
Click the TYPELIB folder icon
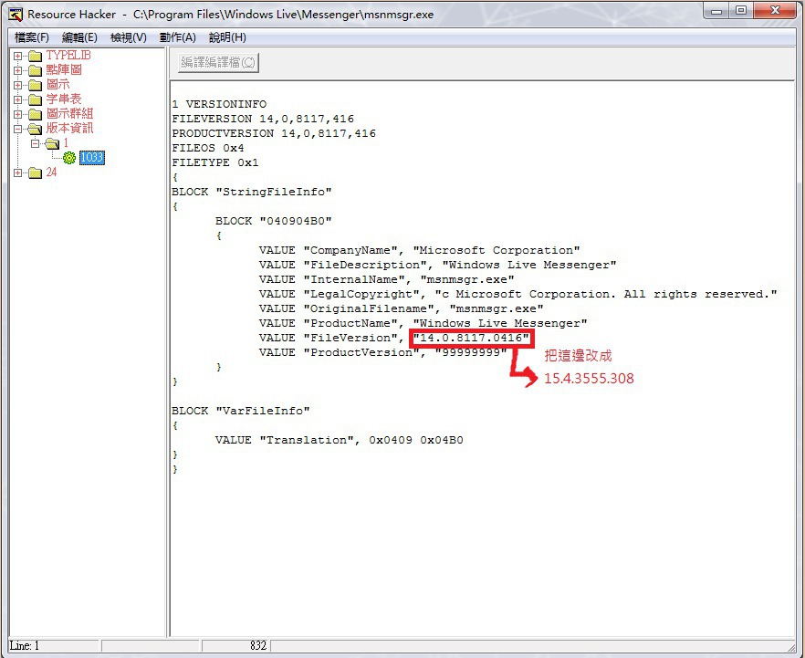[35, 56]
